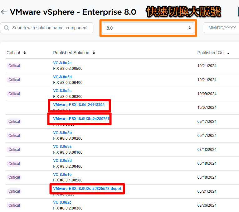Open the VC-8.0u3a solution link
Viewport: 239px width, 212px height.
tap(62, 146)
